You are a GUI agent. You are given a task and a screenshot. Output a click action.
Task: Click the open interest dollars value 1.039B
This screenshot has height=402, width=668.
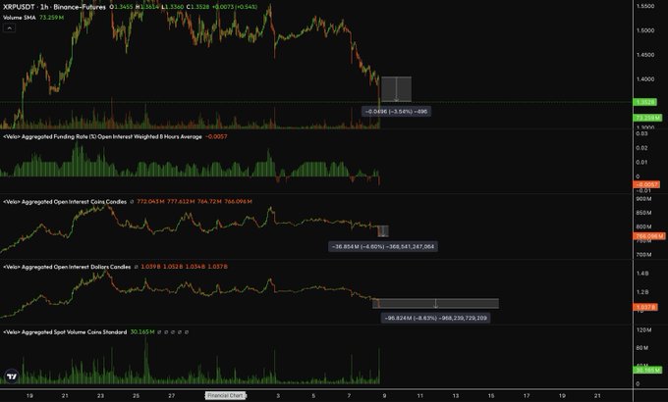(x=150, y=267)
